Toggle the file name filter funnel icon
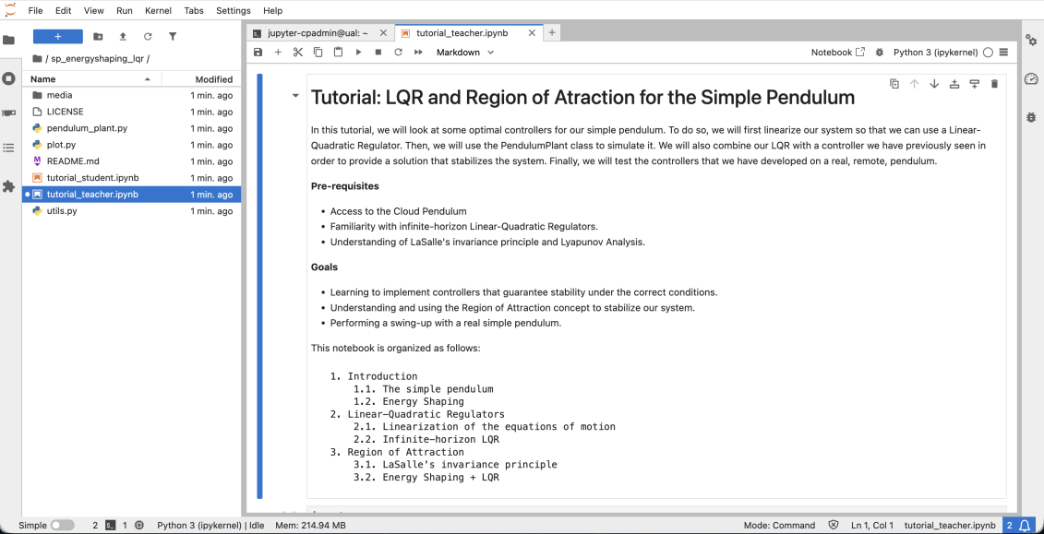The width and height of the screenshot is (1044, 534). click(173, 36)
